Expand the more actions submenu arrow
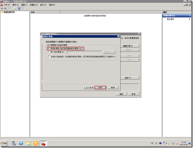The width and height of the screenshot is (193, 148). click(x=190, y=19)
